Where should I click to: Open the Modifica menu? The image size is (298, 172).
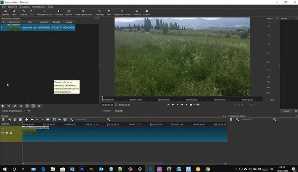click(x=12, y=7)
